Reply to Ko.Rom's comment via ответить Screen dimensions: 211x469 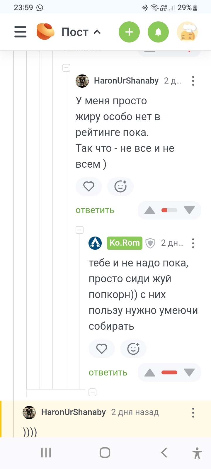click(x=108, y=373)
